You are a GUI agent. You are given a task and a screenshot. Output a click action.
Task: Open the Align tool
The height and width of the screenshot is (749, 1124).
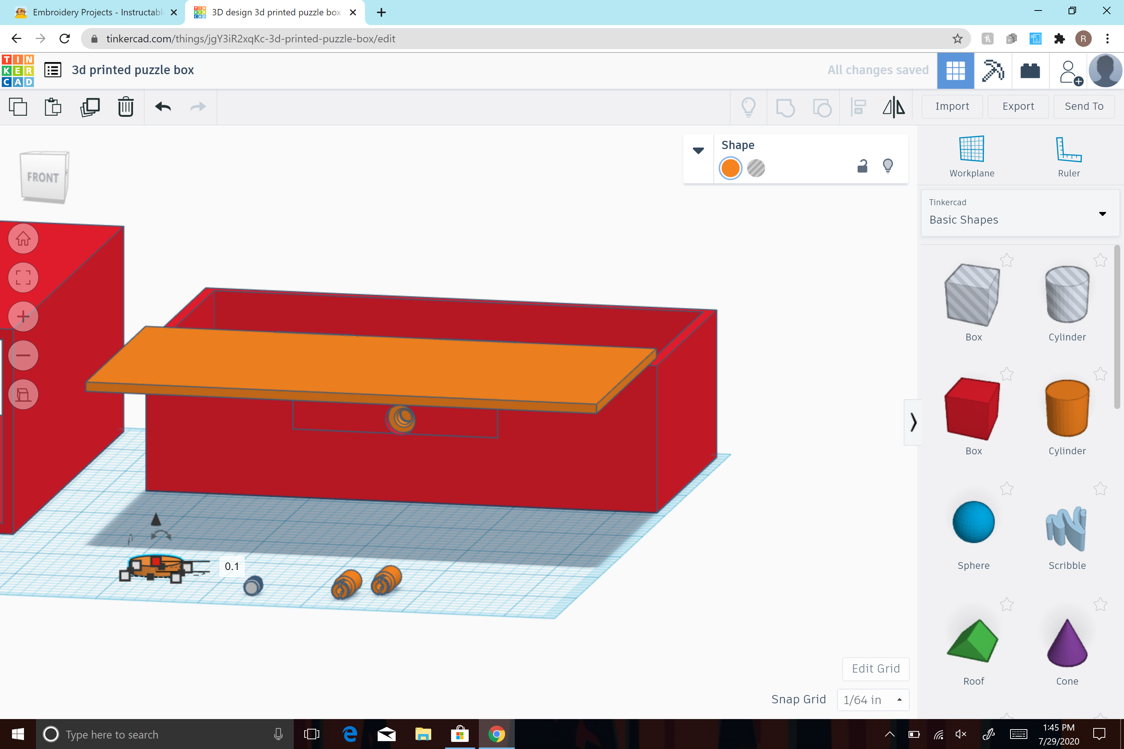click(858, 106)
